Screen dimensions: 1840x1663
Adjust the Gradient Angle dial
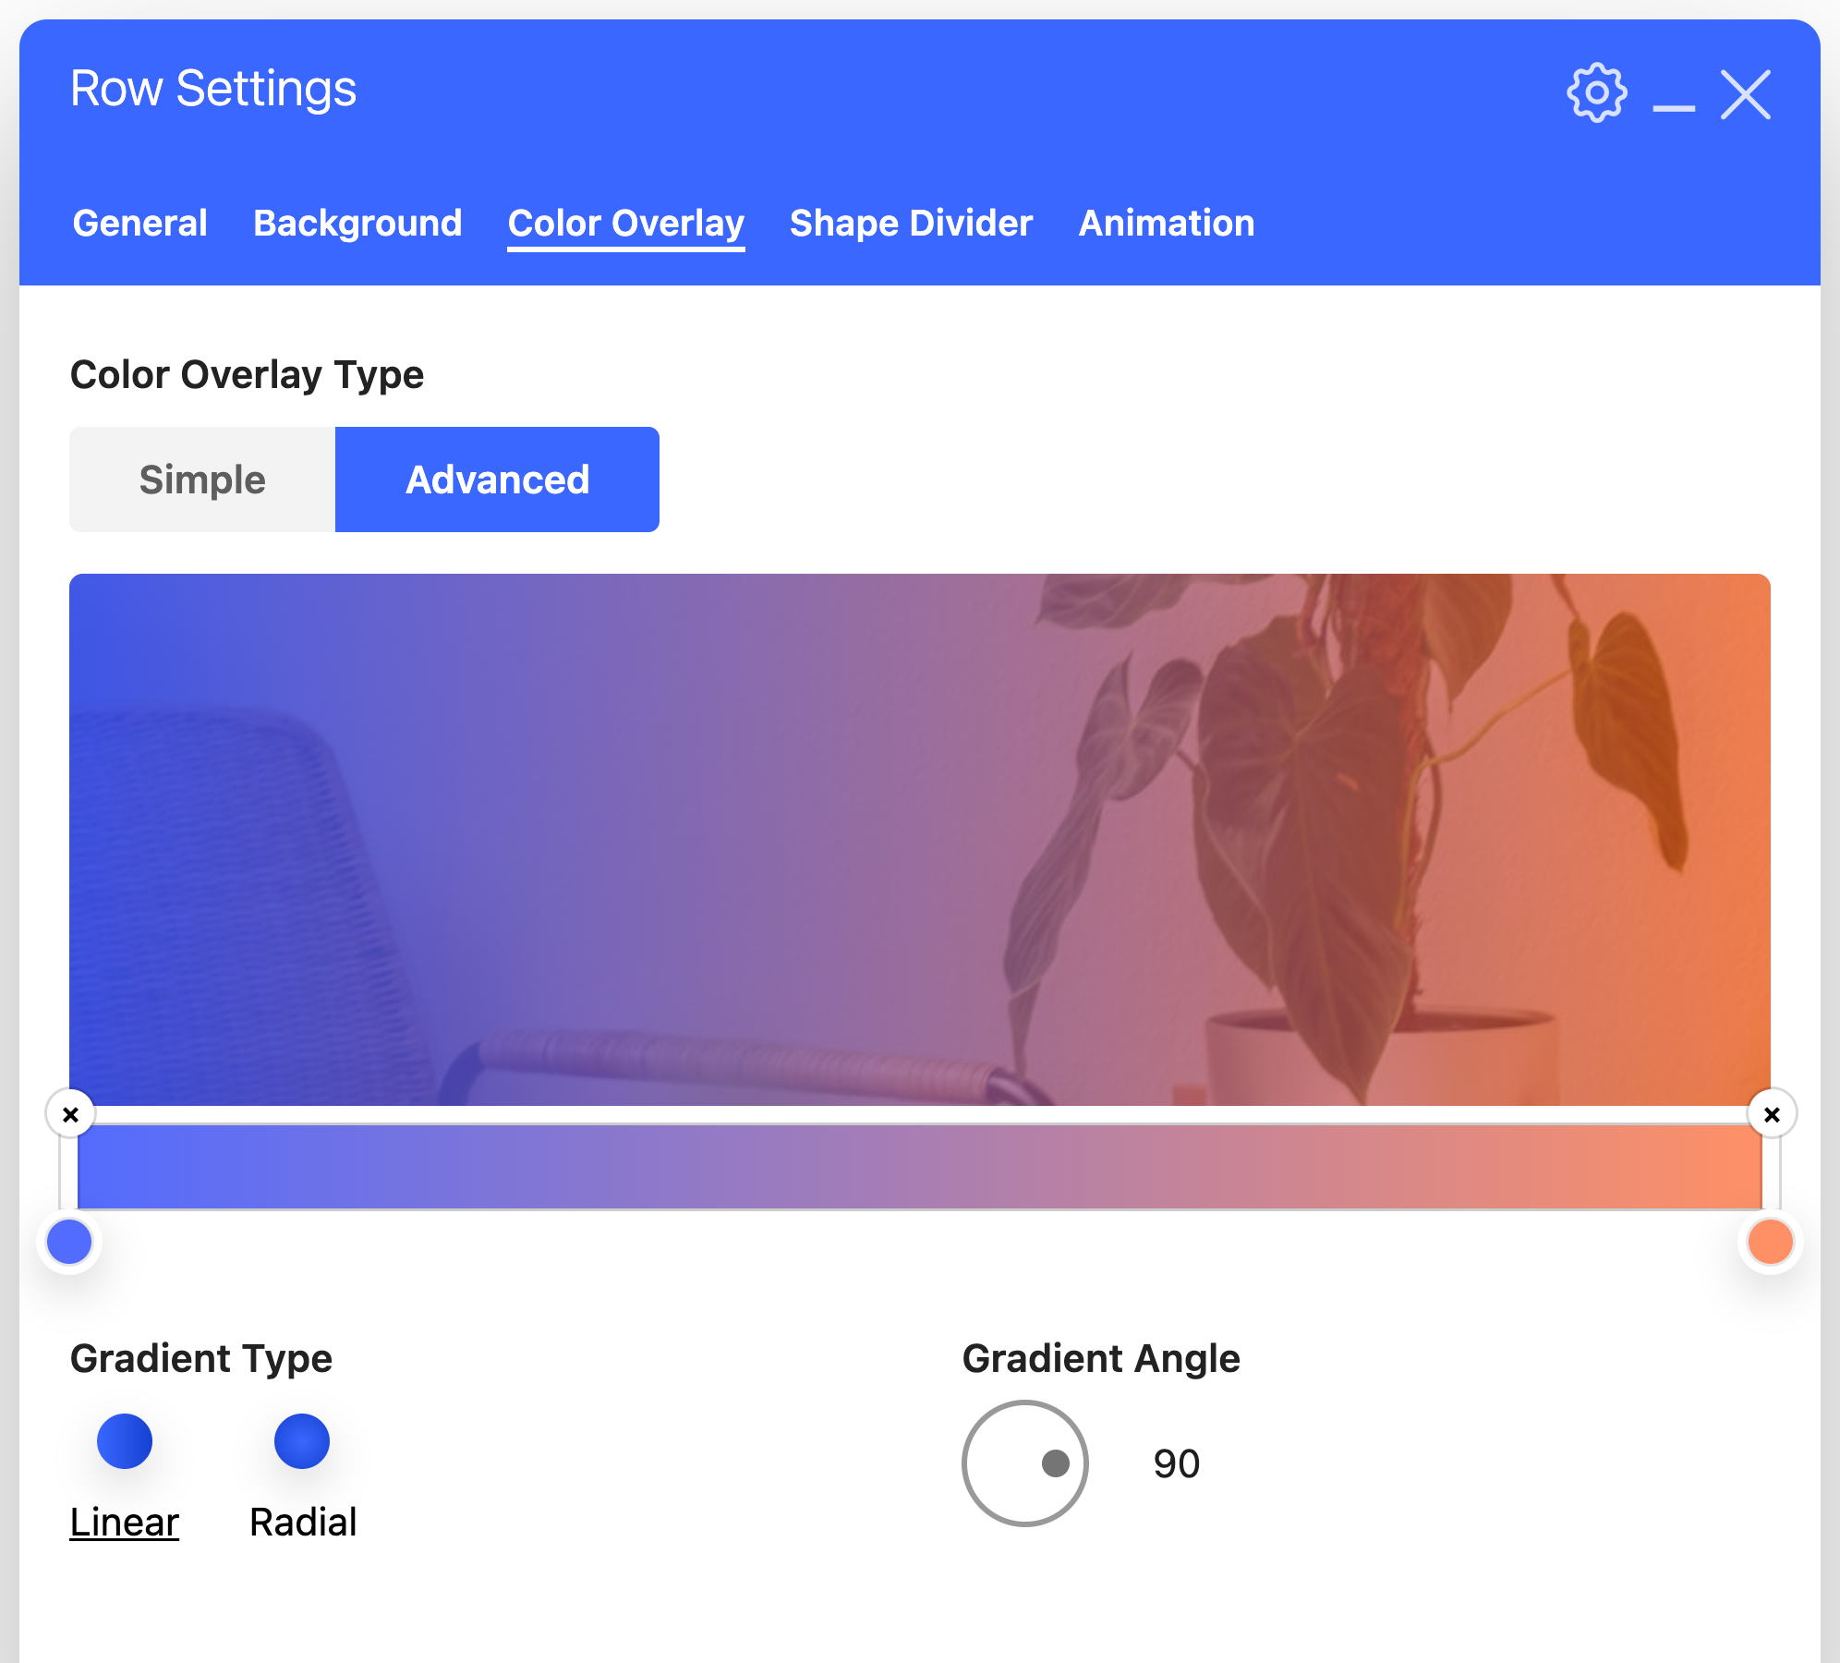click(1025, 1463)
